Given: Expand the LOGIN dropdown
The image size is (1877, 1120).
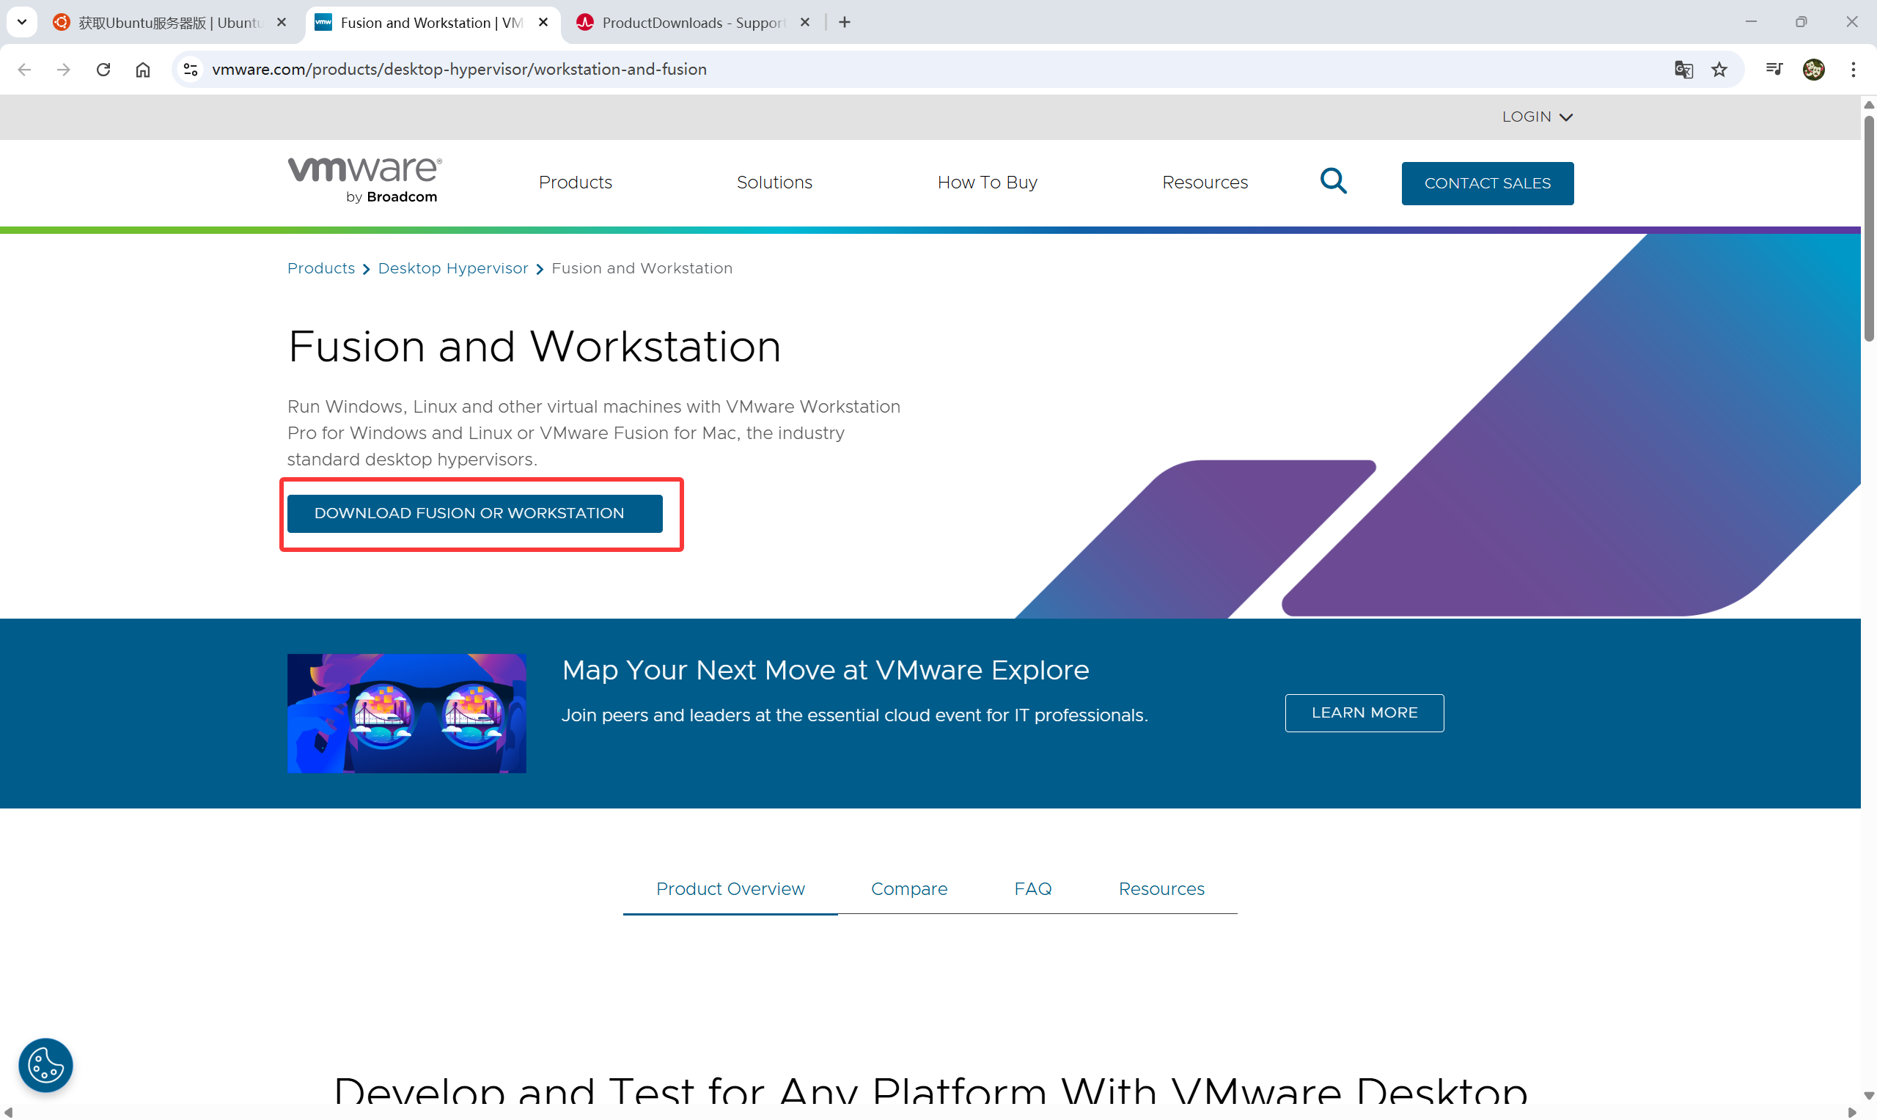Looking at the screenshot, I should pos(1537,117).
